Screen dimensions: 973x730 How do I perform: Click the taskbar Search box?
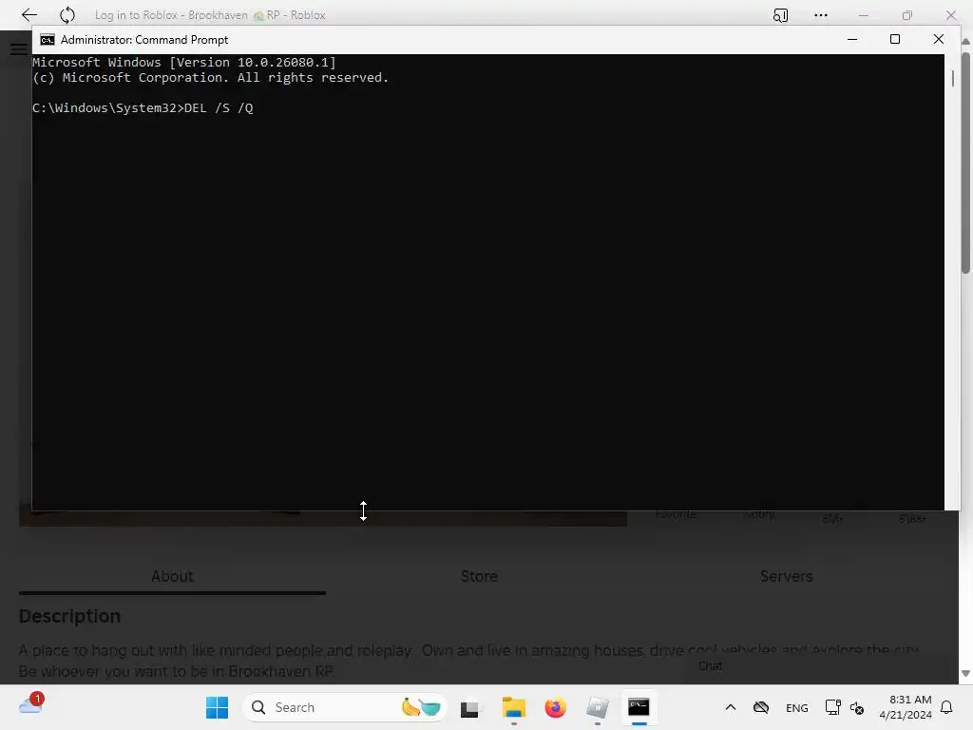click(344, 707)
